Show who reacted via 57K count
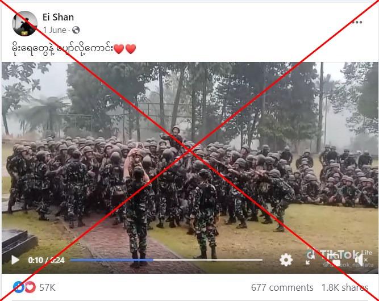This screenshot has height=301, width=379. click(x=47, y=287)
